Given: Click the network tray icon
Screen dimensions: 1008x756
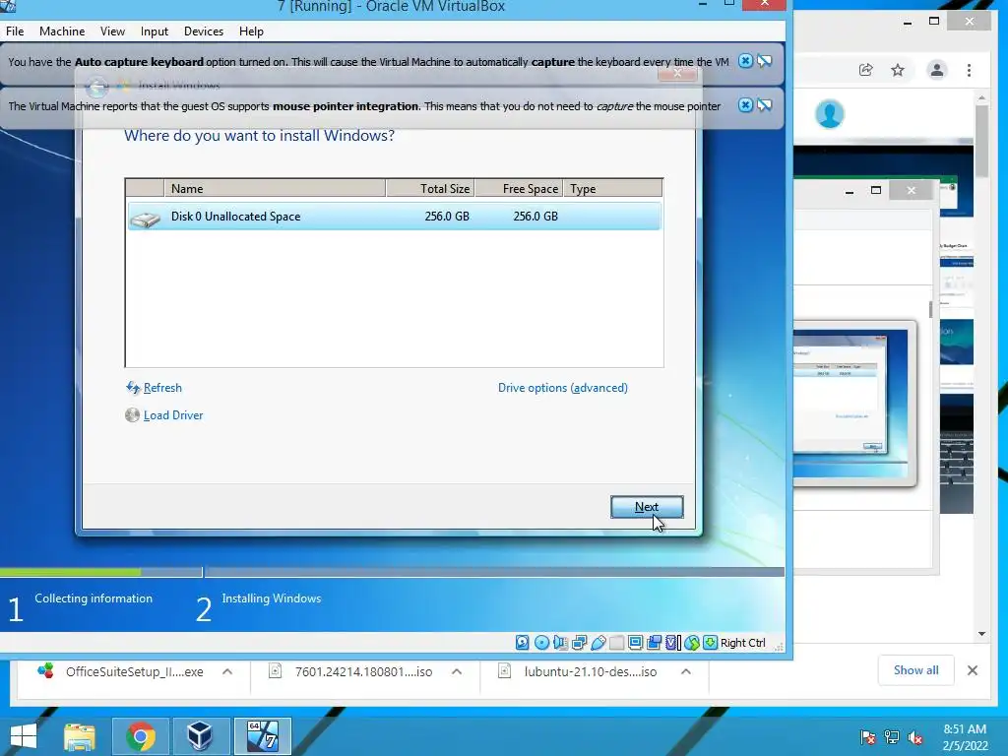Looking at the screenshot, I should click(892, 736).
